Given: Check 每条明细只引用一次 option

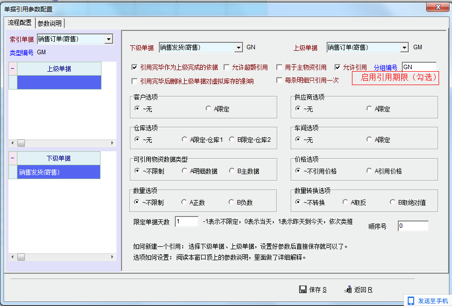Looking at the screenshot, I should pos(279,80).
